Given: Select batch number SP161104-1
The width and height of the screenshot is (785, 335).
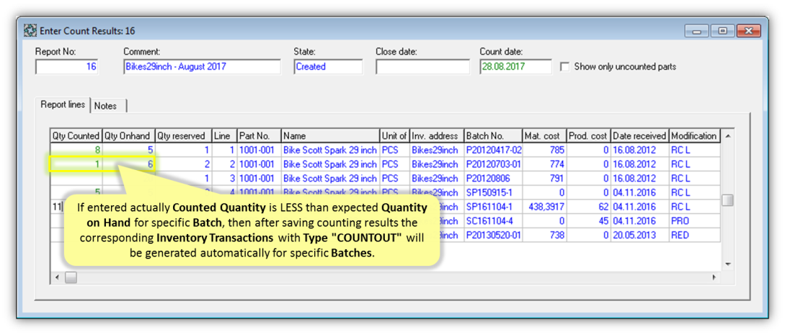Looking at the screenshot, I should [493, 206].
